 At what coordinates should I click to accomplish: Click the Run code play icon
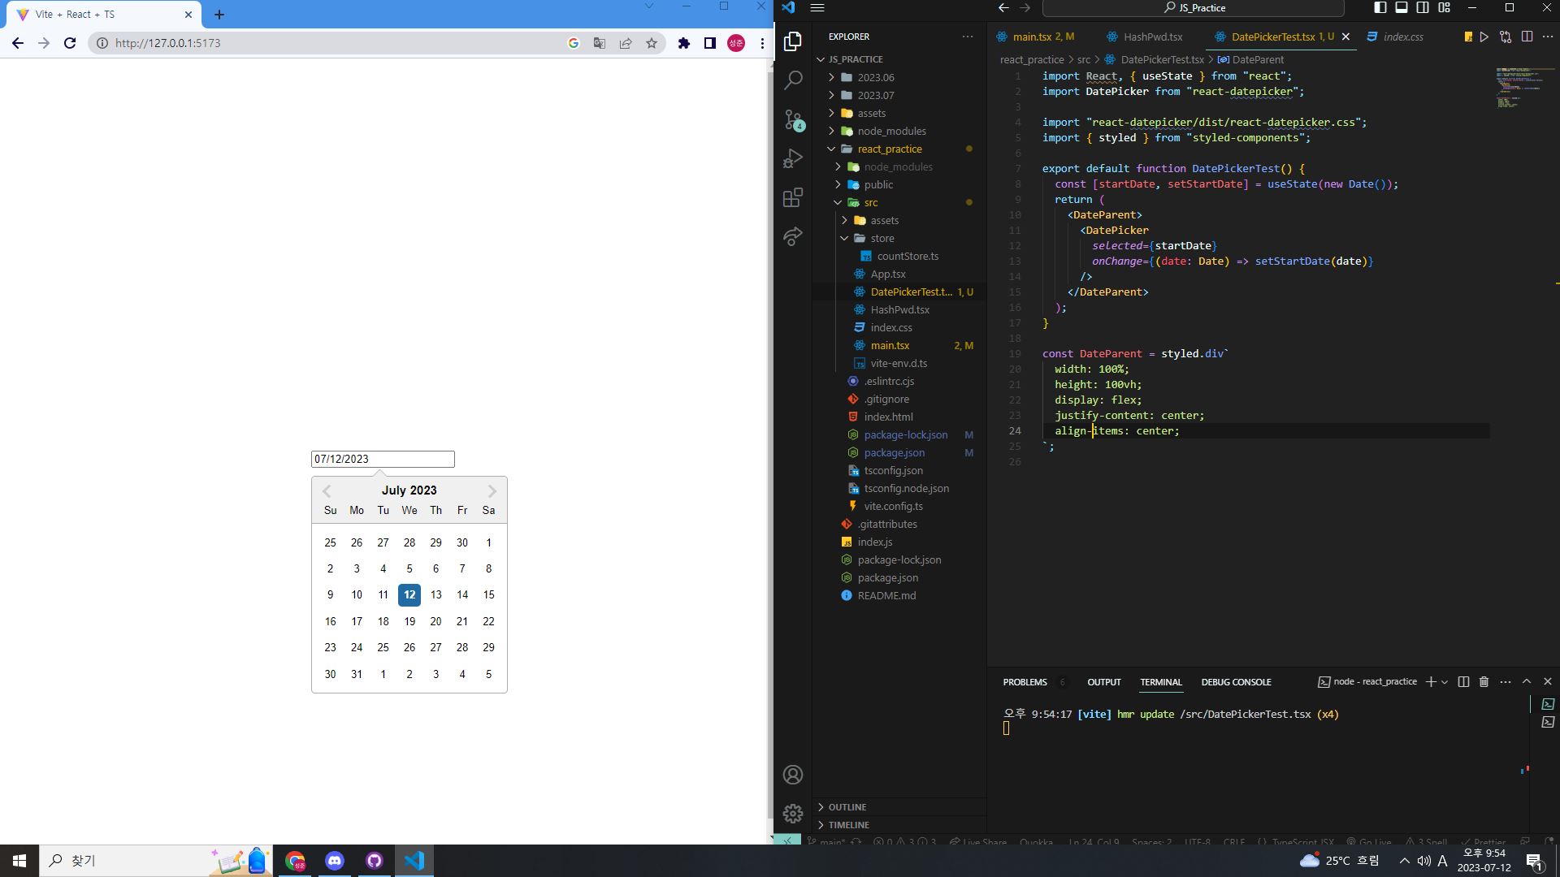(x=1484, y=37)
